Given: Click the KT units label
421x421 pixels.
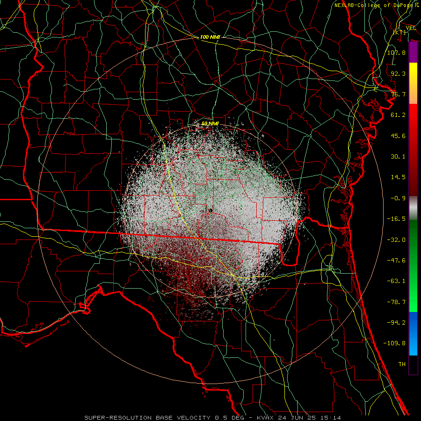Looking at the screenshot, I should pos(399,32).
